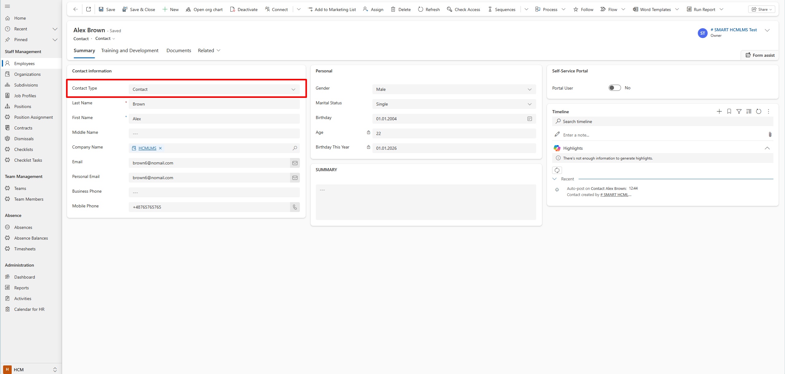The image size is (785, 374).
Task: Click the Company Name search magnifier
Action: pyautogui.click(x=295, y=148)
